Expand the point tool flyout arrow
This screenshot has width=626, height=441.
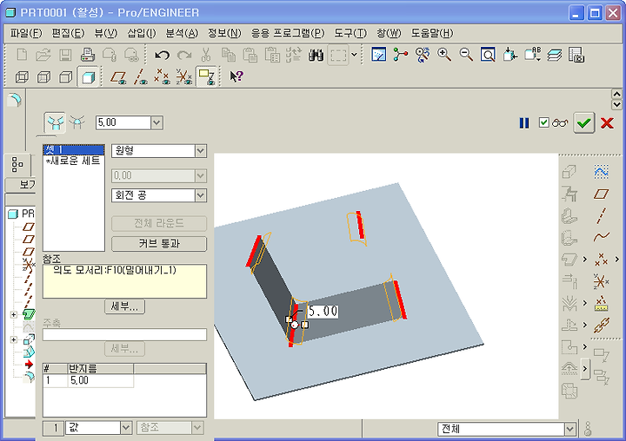[616, 260]
